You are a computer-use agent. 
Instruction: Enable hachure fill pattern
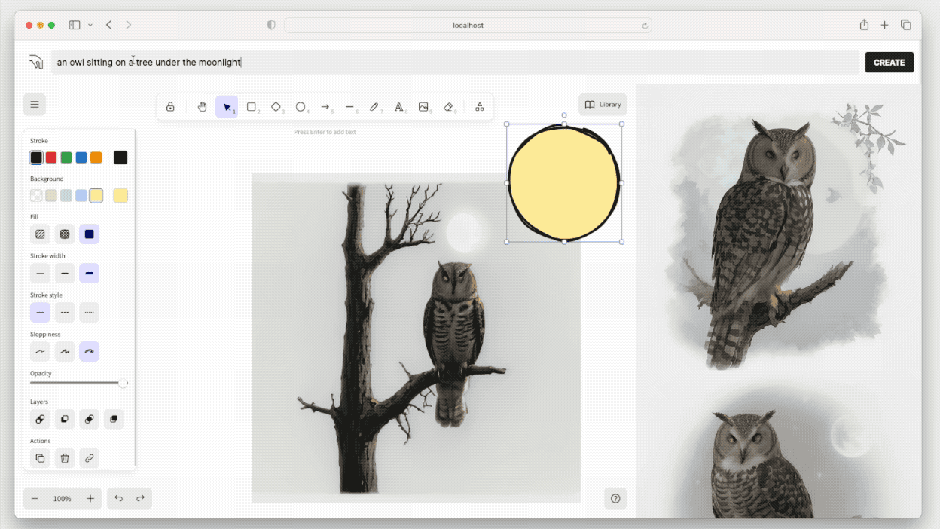pos(40,234)
